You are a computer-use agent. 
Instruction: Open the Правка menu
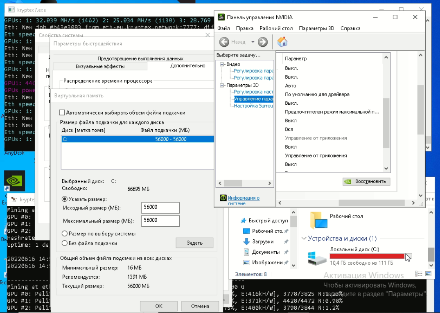(245, 28)
